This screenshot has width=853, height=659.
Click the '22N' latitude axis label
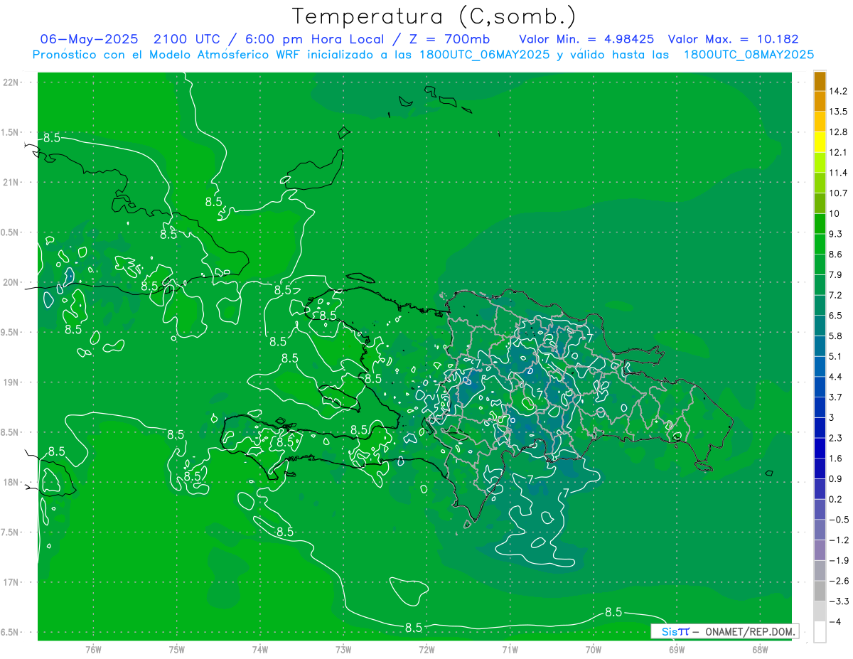(11, 82)
